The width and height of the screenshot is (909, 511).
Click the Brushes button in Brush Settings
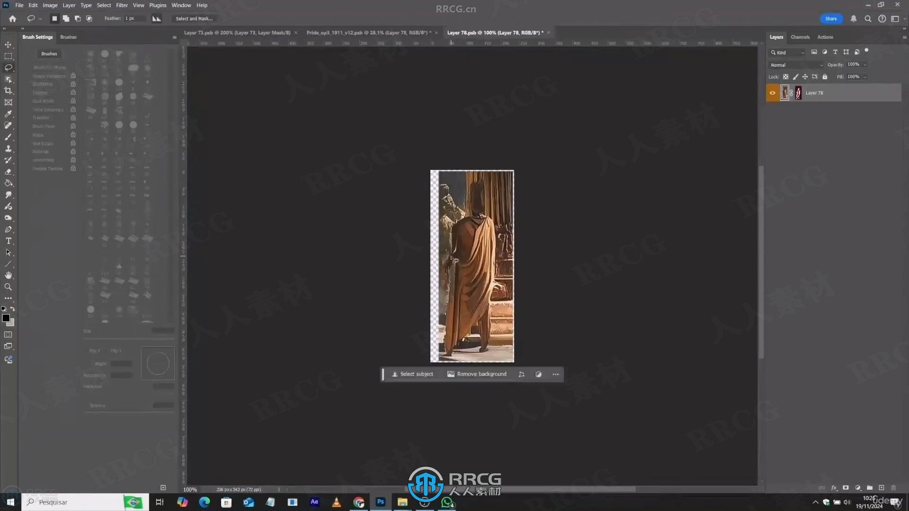click(49, 53)
